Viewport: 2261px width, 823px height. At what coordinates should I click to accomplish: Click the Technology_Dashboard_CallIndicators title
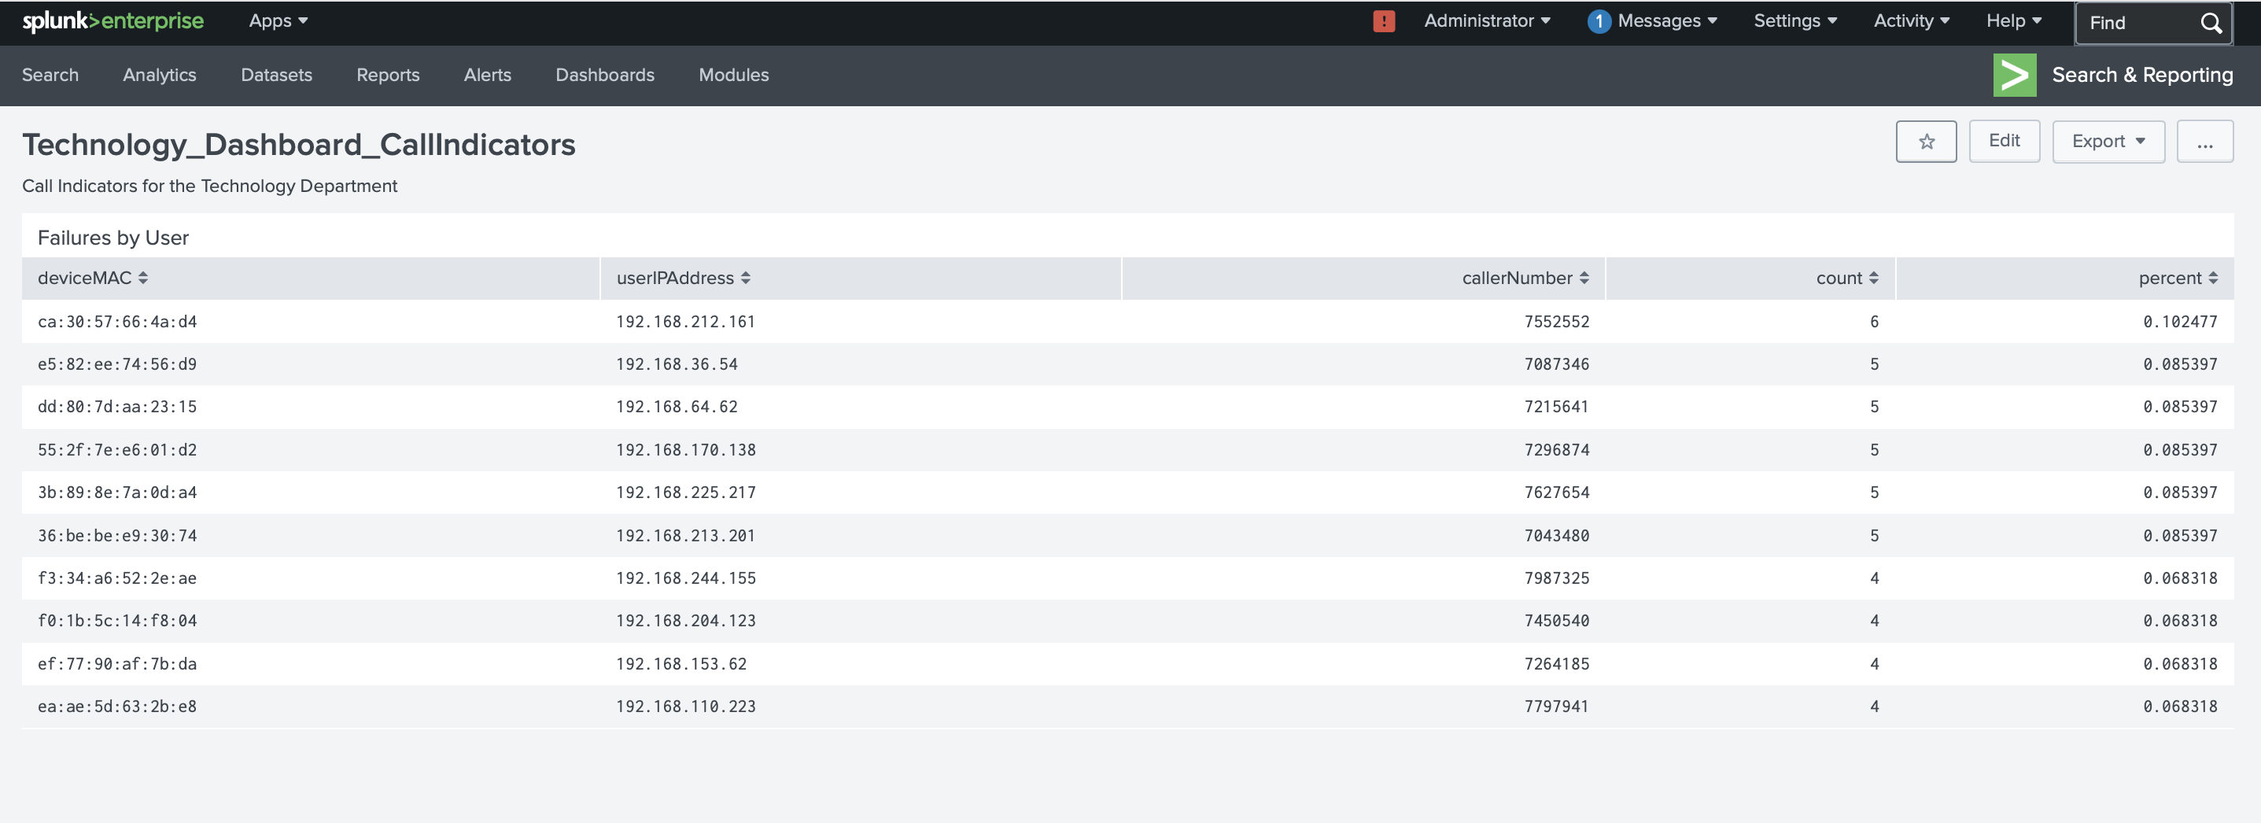298,145
